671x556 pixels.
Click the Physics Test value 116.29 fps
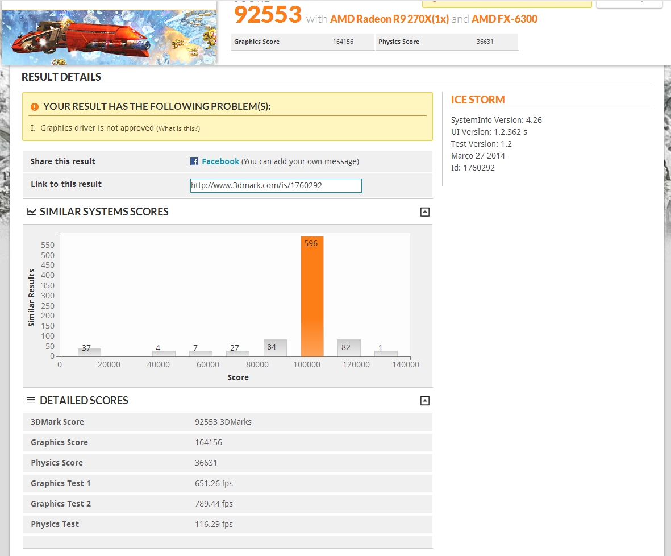[x=214, y=524]
